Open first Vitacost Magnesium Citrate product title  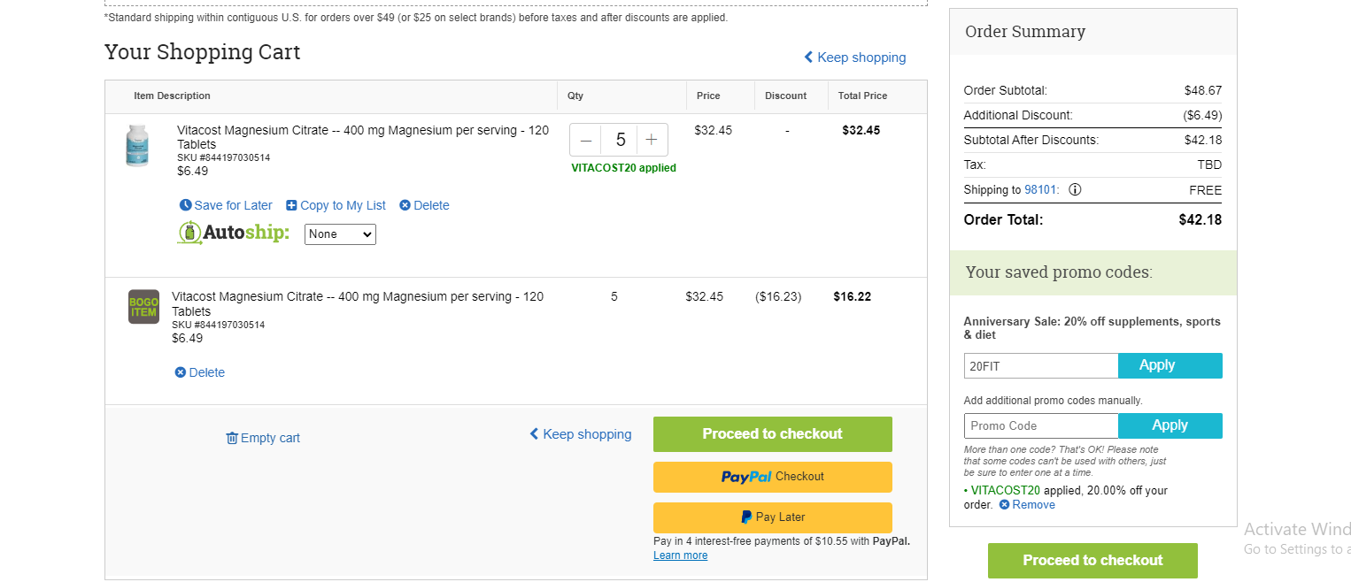pyautogui.click(x=363, y=137)
